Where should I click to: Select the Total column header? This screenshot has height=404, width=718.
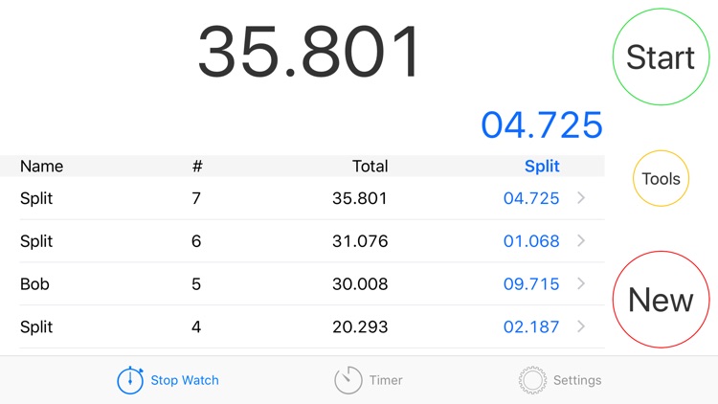[x=370, y=166]
